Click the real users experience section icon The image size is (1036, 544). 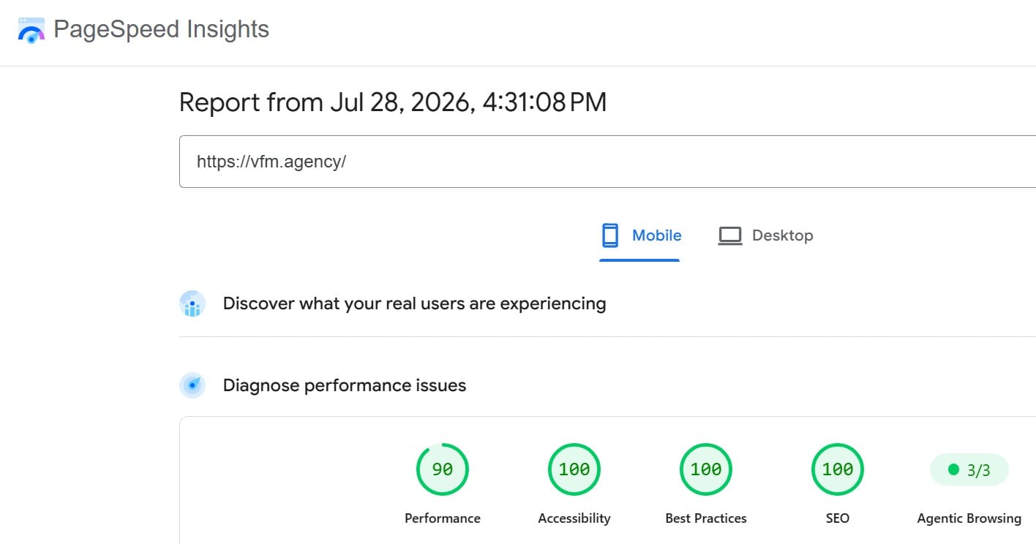tap(192, 303)
